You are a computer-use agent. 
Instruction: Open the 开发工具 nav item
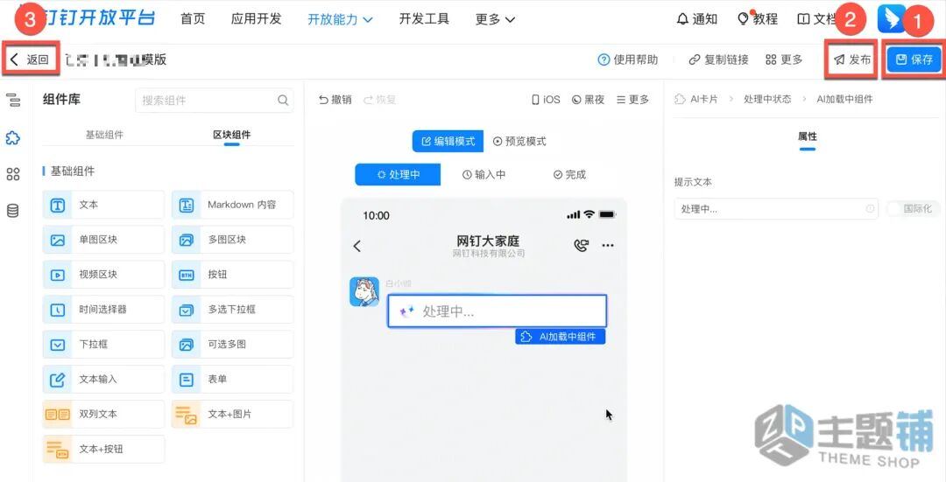424,18
